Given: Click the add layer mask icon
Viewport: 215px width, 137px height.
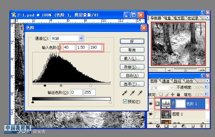Looking at the screenshot, I should point(166,126).
